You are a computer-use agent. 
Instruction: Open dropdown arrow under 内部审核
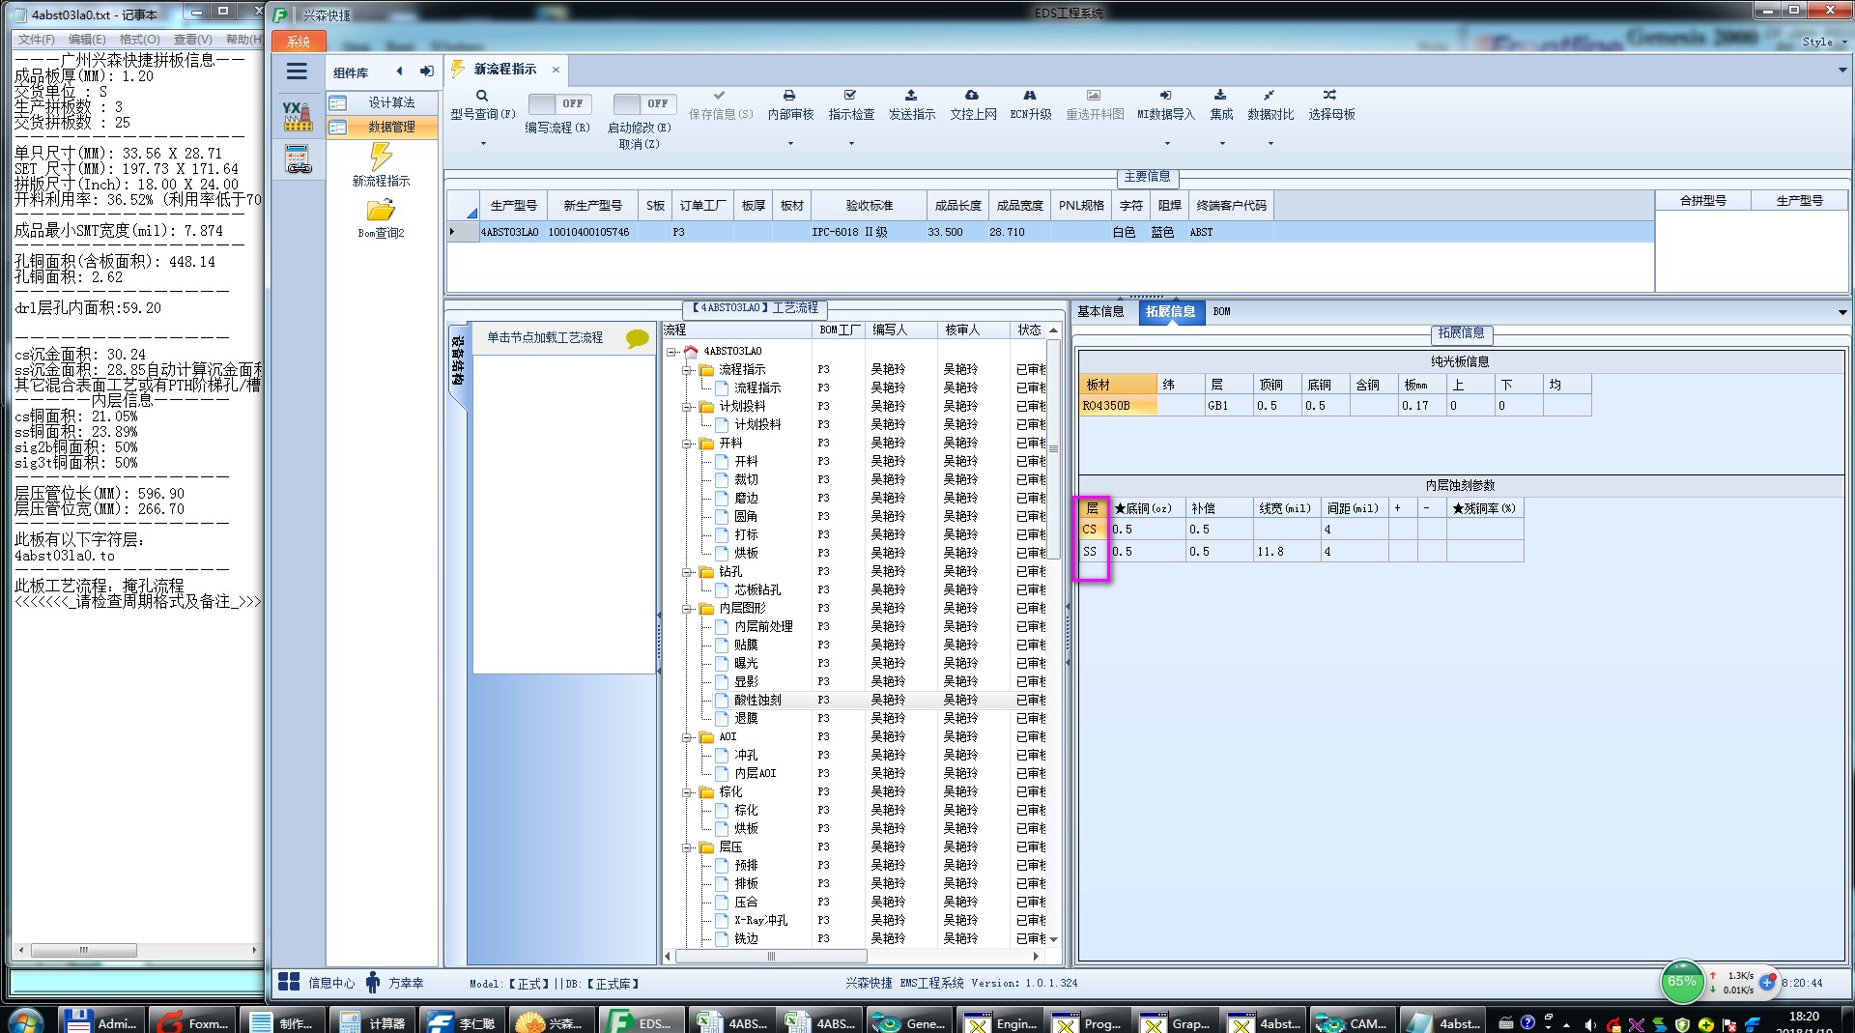pyautogui.click(x=790, y=144)
